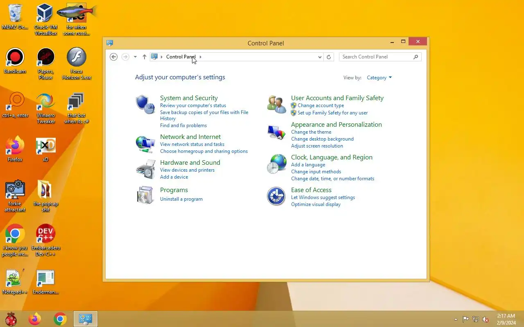Open forkie attractant desktop shortcut

click(15, 196)
